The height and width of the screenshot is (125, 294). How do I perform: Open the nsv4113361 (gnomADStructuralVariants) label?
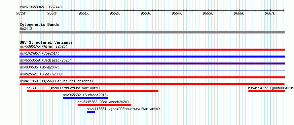tap(123, 109)
